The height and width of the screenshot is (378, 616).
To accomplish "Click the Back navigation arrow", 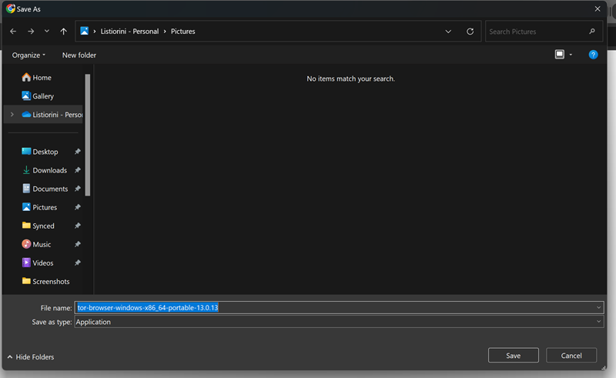I will click(x=13, y=32).
